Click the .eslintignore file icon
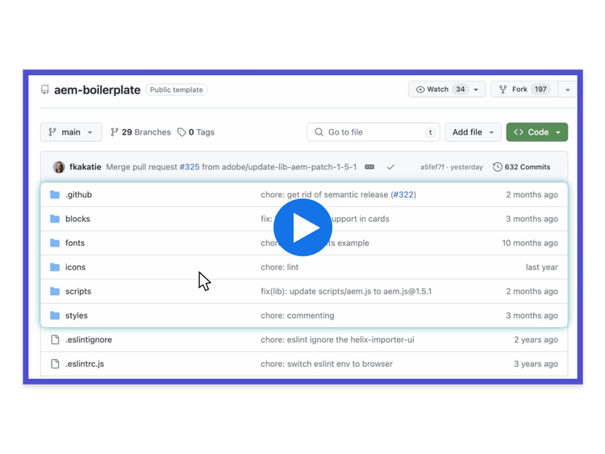This screenshot has width=605, height=454. coord(55,339)
